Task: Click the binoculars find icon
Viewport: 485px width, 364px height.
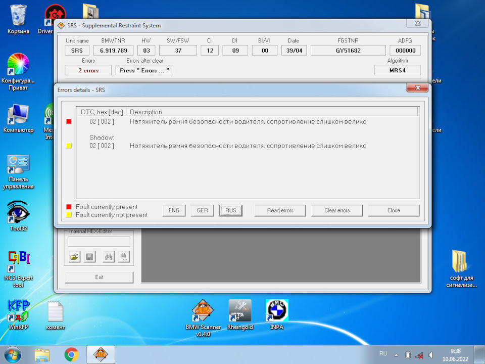Action: 109,257
